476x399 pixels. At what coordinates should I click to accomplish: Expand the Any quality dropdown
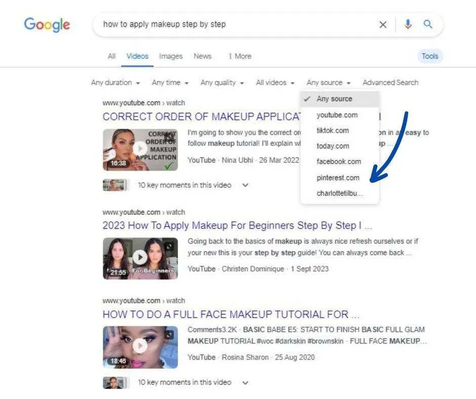(222, 83)
